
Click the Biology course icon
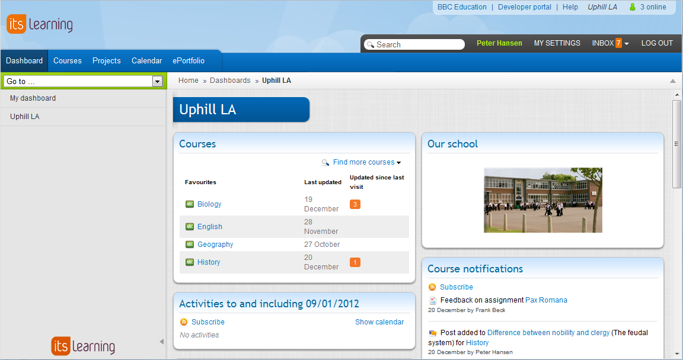click(x=190, y=204)
